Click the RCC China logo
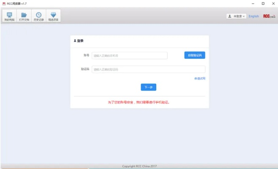The width and height of the screenshot is (278, 169). point(269,16)
